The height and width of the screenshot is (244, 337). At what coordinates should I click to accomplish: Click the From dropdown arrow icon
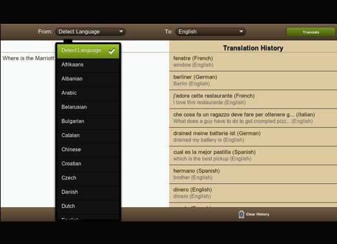[x=121, y=32]
